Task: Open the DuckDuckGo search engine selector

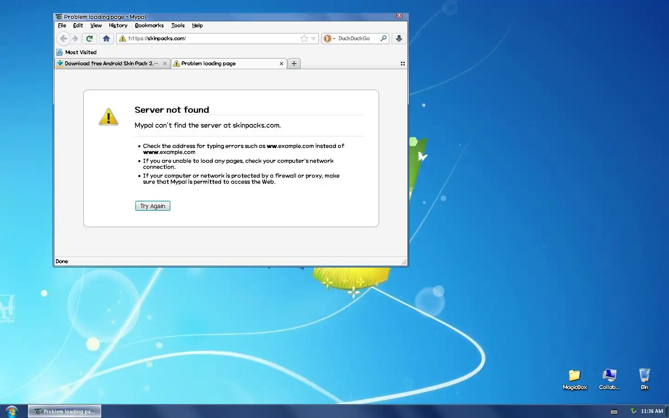Action: click(329, 39)
